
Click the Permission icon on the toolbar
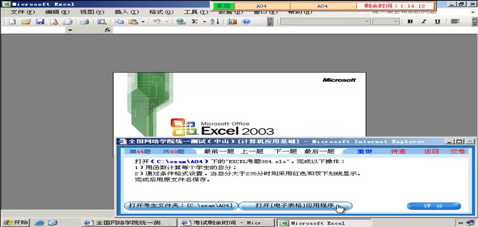[x=54, y=22]
